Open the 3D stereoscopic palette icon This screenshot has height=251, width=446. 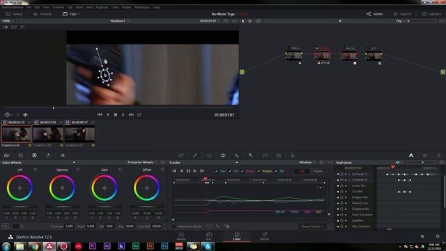click(x=279, y=155)
